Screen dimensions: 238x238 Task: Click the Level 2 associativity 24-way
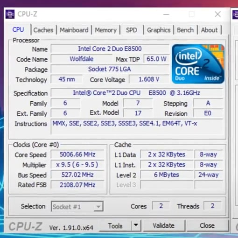pyautogui.click(x=209, y=175)
